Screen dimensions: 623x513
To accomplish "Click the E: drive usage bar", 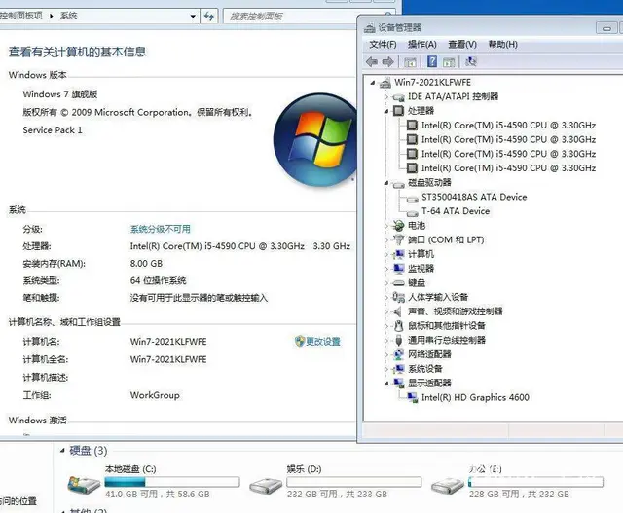I will tap(536, 482).
